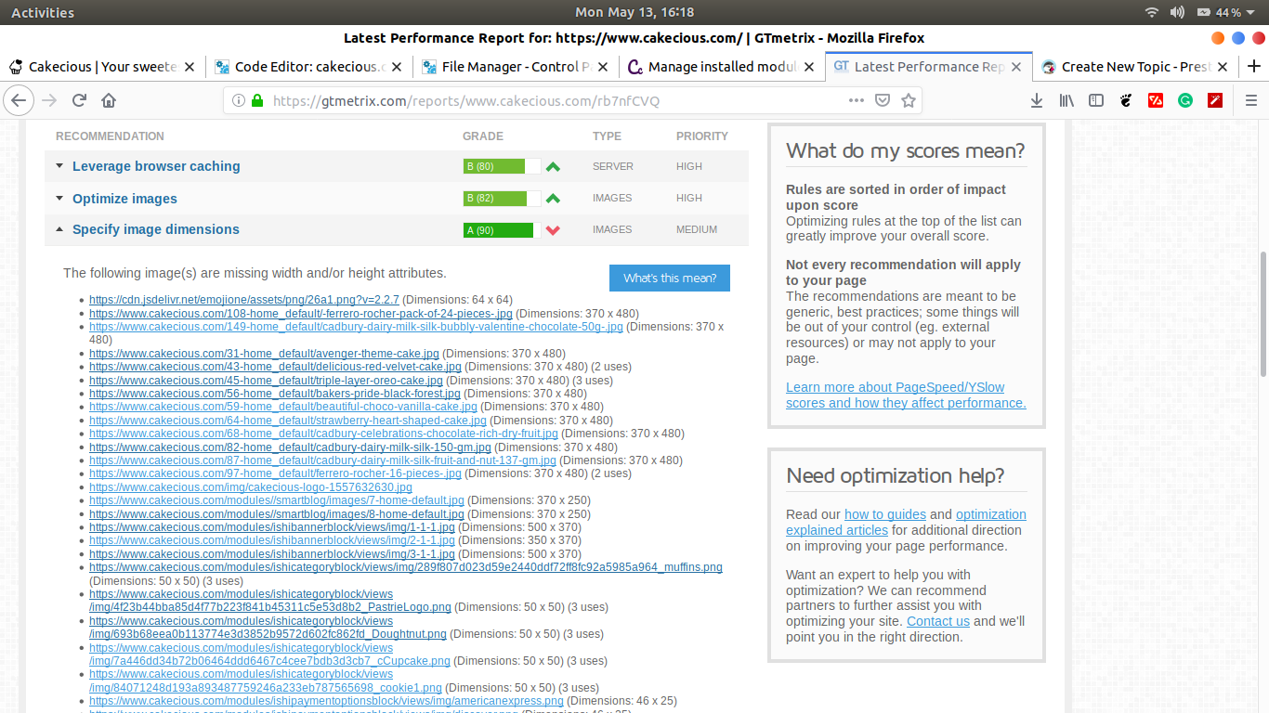Close the Create New Topic tab

point(1222,67)
